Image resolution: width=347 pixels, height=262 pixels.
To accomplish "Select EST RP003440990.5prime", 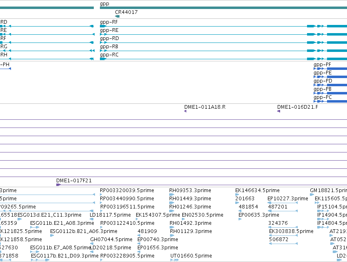I will tap(127, 199).
